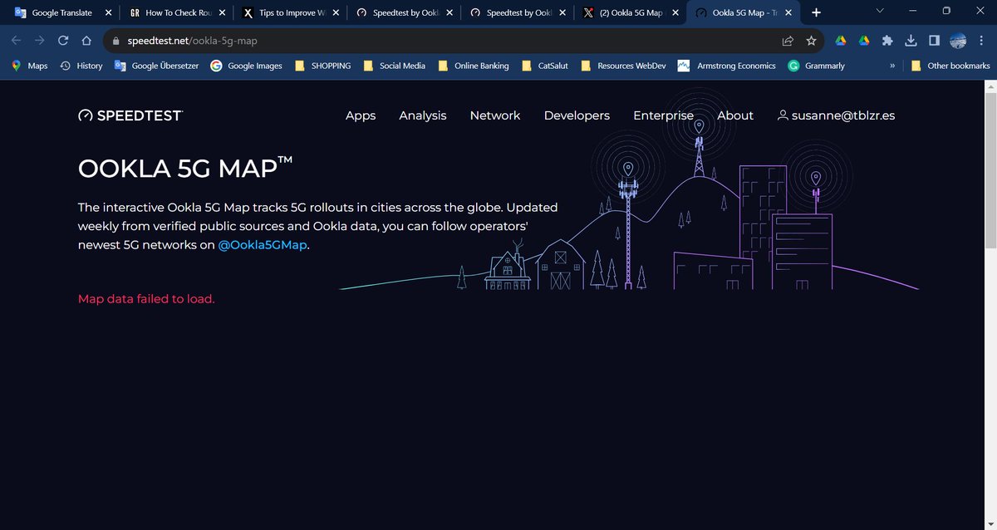The width and height of the screenshot is (997, 530).
Task: Open the About menu item
Action: click(735, 115)
